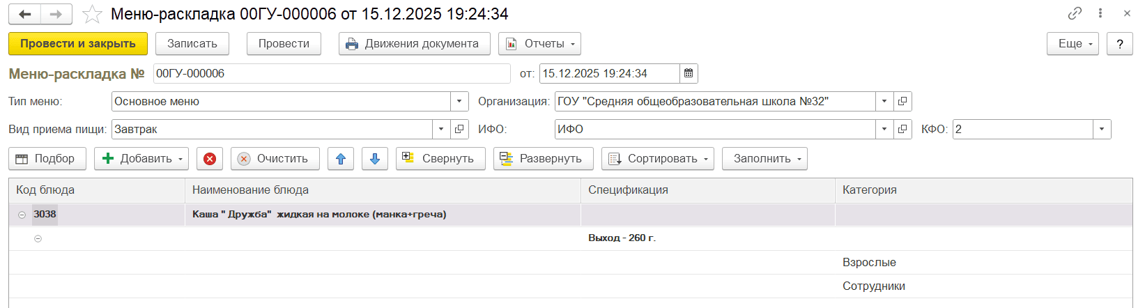Image resolution: width=1145 pixels, height=308 pixels.
Task: Expand the 'Тип меню' dropdown list
Action: click(x=459, y=101)
